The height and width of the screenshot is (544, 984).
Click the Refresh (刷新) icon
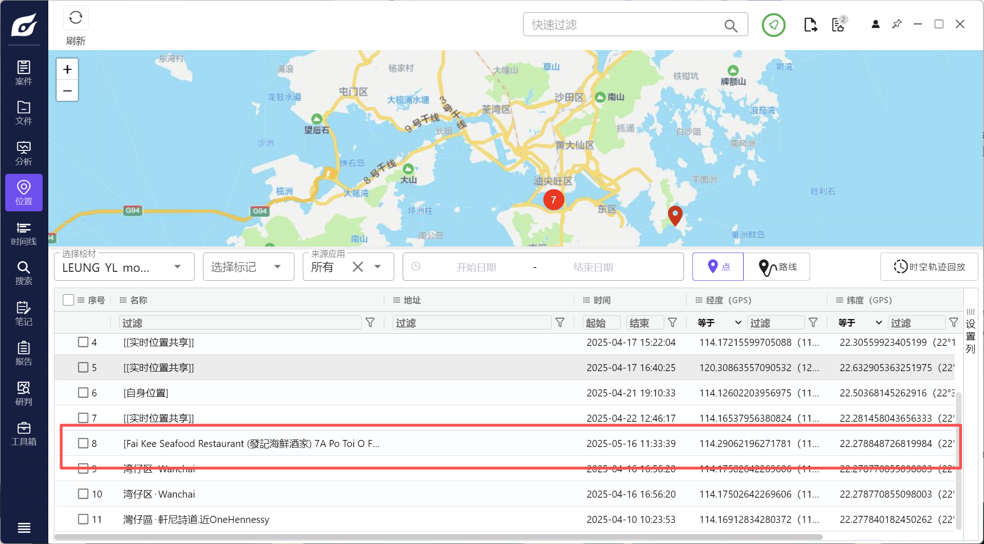click(75, 19)
